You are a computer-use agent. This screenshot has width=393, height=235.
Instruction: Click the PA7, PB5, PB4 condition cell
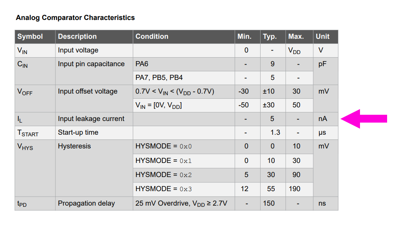click(x=184, y=78)
